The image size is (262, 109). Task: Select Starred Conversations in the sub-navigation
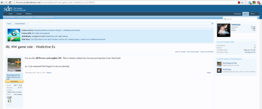click(25, 17)
